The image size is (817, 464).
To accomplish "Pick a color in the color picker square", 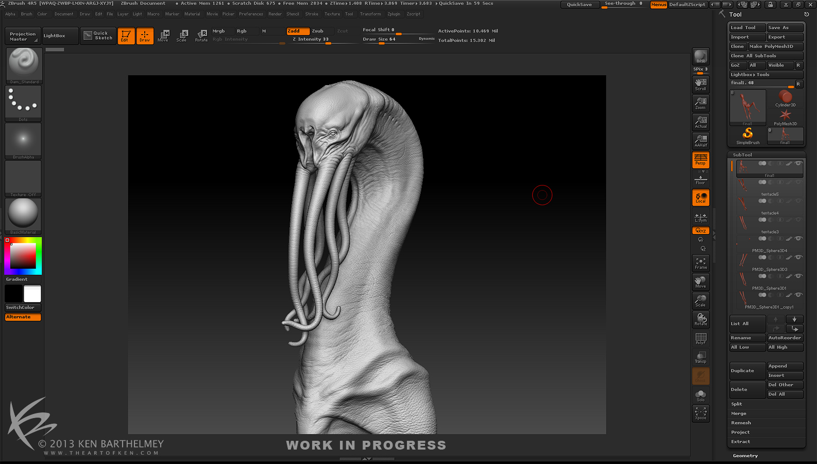I will tap(23, 256).
